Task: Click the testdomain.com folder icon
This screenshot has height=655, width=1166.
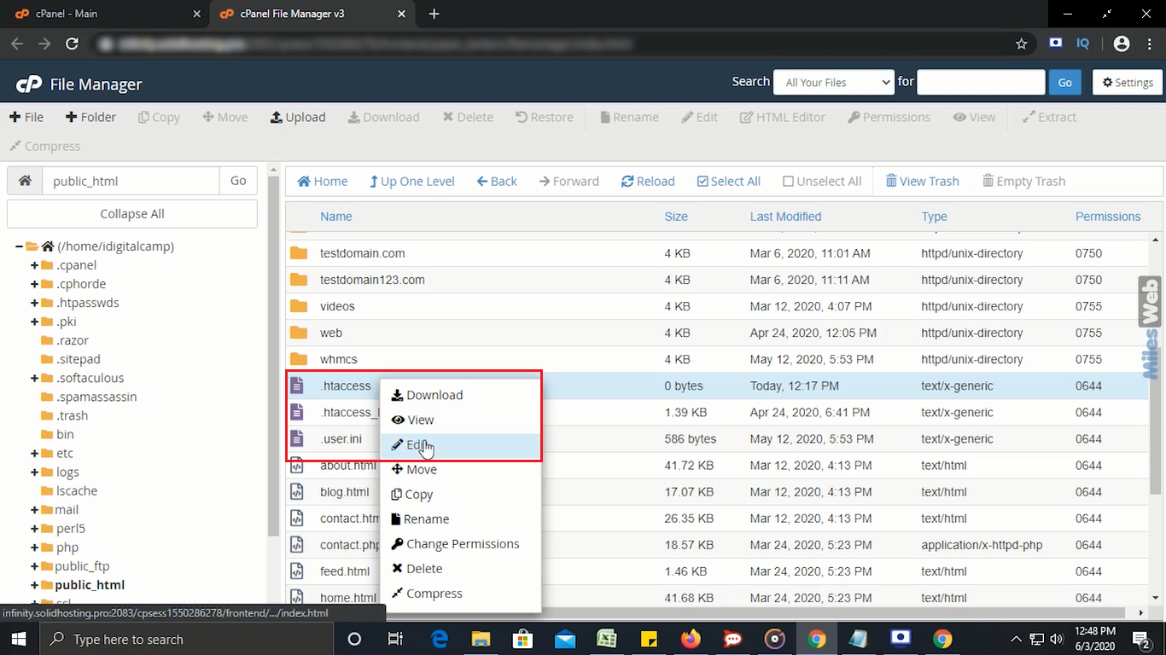Action: 298,253
